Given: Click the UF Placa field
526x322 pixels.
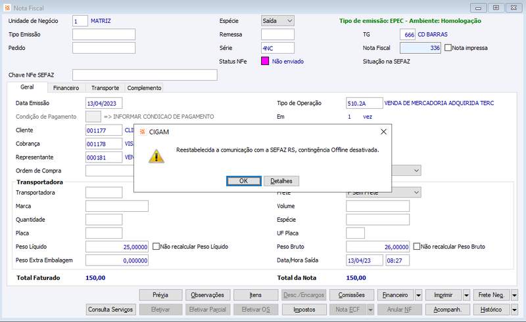Looking at the screenshot, I should [x=355, y=233].
